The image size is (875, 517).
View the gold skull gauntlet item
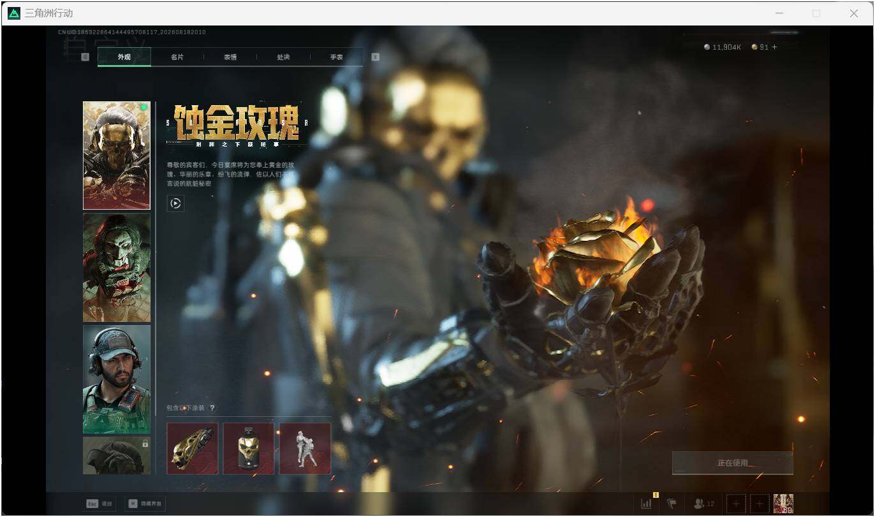click(x=193, y=449)
